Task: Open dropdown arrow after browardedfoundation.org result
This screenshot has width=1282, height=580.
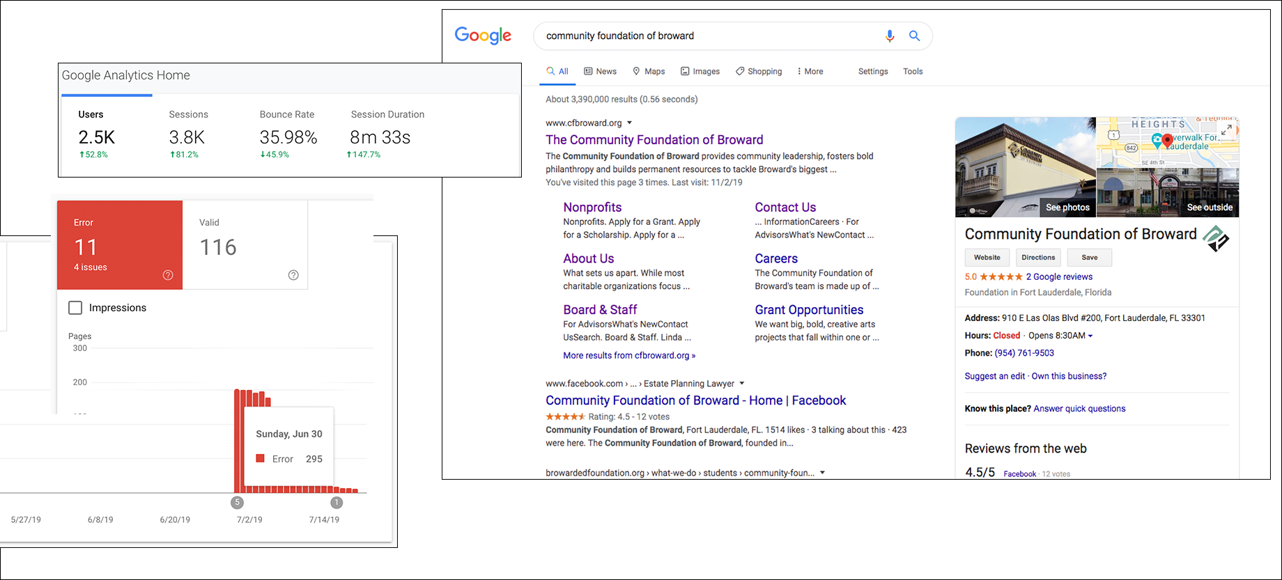Action: click(822, 473)
